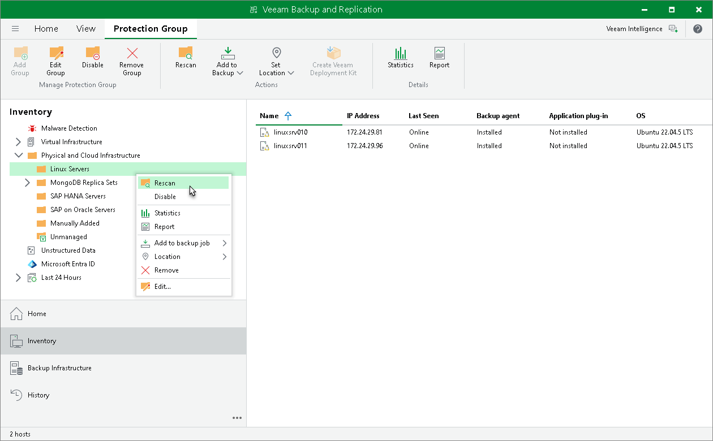Collapse Physical and Cloud Infrastructure node
This screenshot has height=441, width=713.
point(18,155)
